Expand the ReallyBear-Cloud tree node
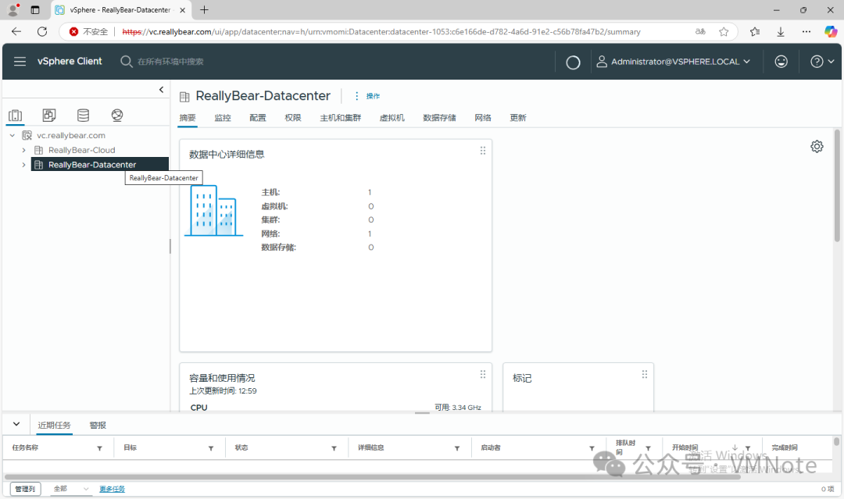Image resolution: width=844 pixels, height=499 pixels. tap(23, 150)
